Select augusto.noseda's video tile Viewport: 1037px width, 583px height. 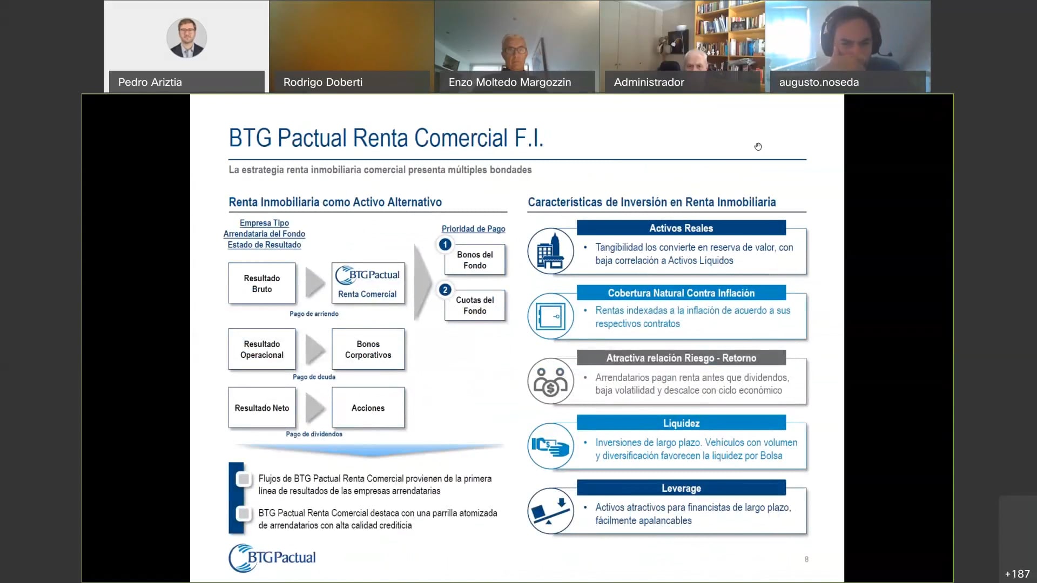tap(847, 46)
